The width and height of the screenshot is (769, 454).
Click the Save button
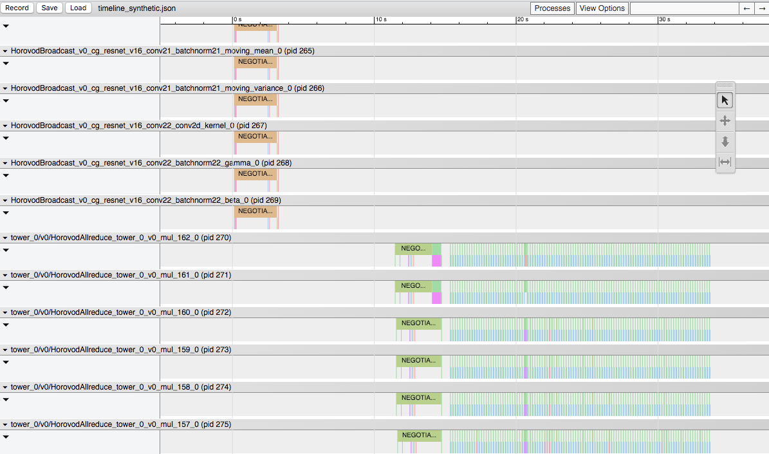click(49, 8)
